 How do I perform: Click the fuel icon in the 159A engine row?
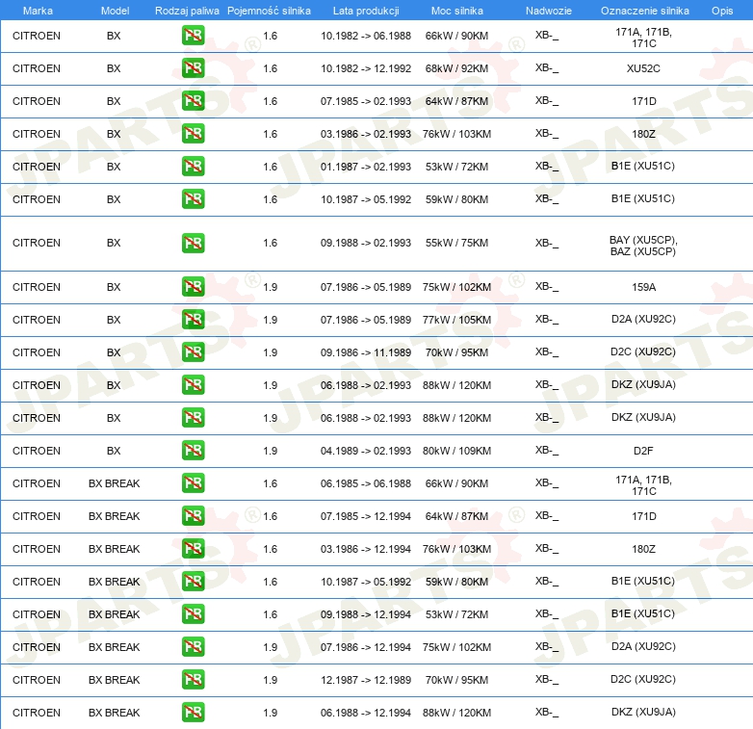[193, 287]
